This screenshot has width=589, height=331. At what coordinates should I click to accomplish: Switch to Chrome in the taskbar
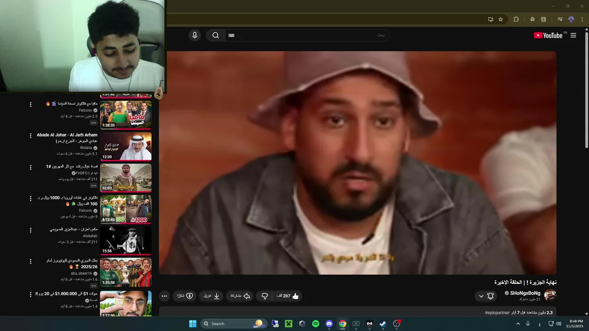(x=343, y=324)
